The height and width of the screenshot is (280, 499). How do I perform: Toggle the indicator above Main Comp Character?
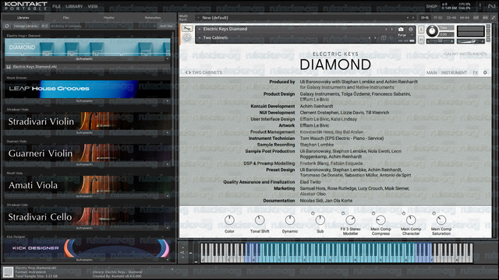[404, 213]
